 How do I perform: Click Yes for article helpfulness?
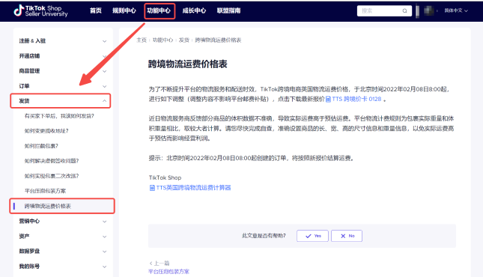point(313,236)
